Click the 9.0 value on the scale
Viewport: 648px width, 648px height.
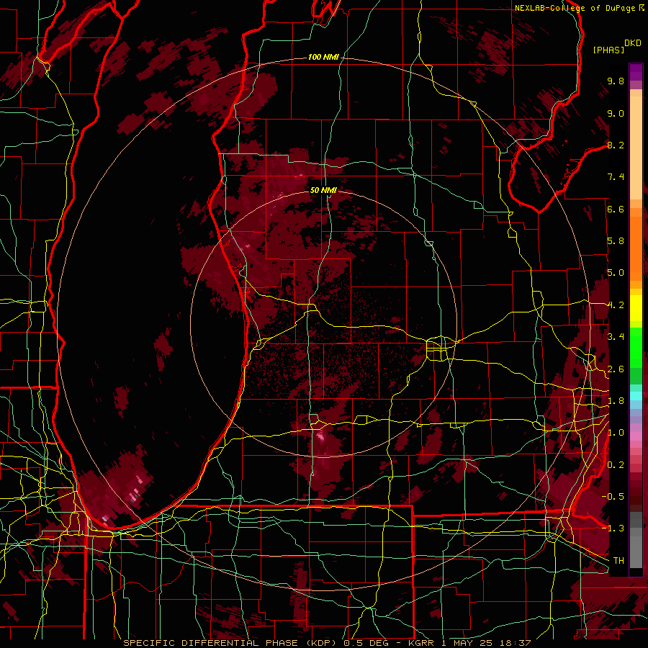[x=616, y=113]
